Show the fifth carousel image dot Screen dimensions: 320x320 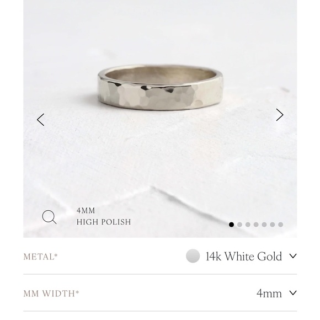(x=264, y=225)
